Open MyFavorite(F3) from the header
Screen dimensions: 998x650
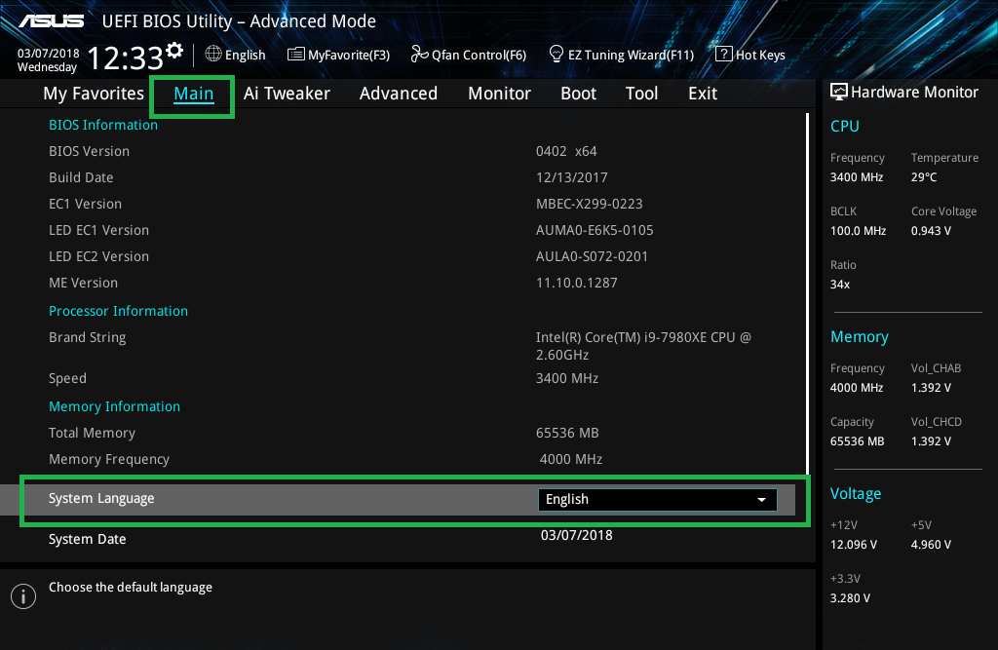point(339,55)
